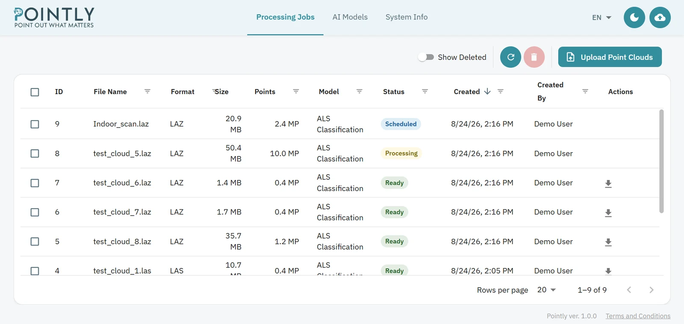This screenshot has width=684, height=324.
Task: Open the Rows per page dropdown
Action: tap(546, 290)
